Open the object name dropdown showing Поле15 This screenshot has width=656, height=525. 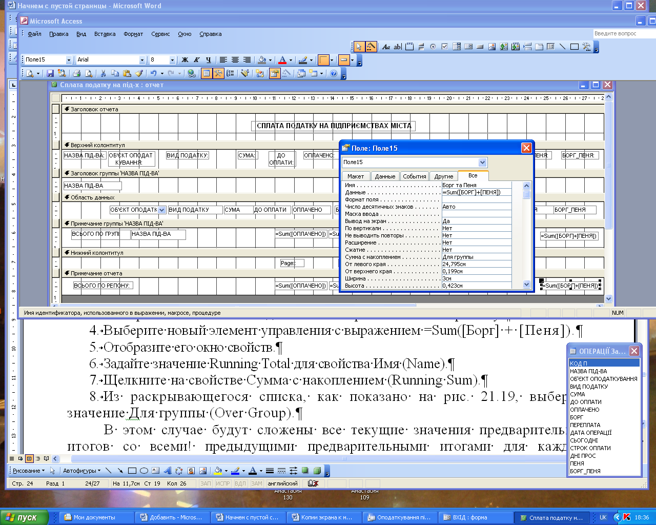[x=68, y=60]
